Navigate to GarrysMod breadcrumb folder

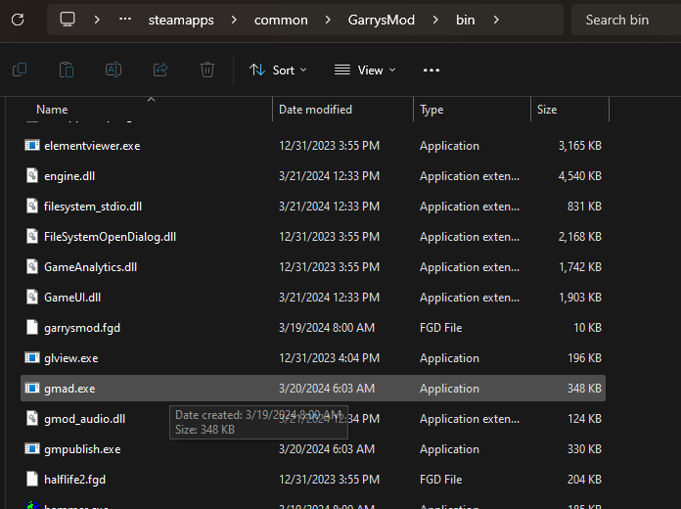(x=382, y=20)
